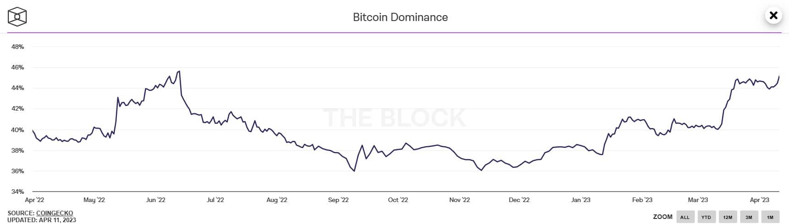Click the Bitcoin Dominance chart title
This screenshot has height=224, width=789.
click(400, 17)
